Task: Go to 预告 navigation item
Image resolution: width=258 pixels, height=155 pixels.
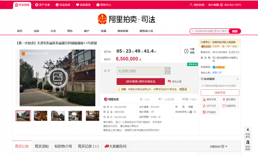Action: tap(70, 31)
